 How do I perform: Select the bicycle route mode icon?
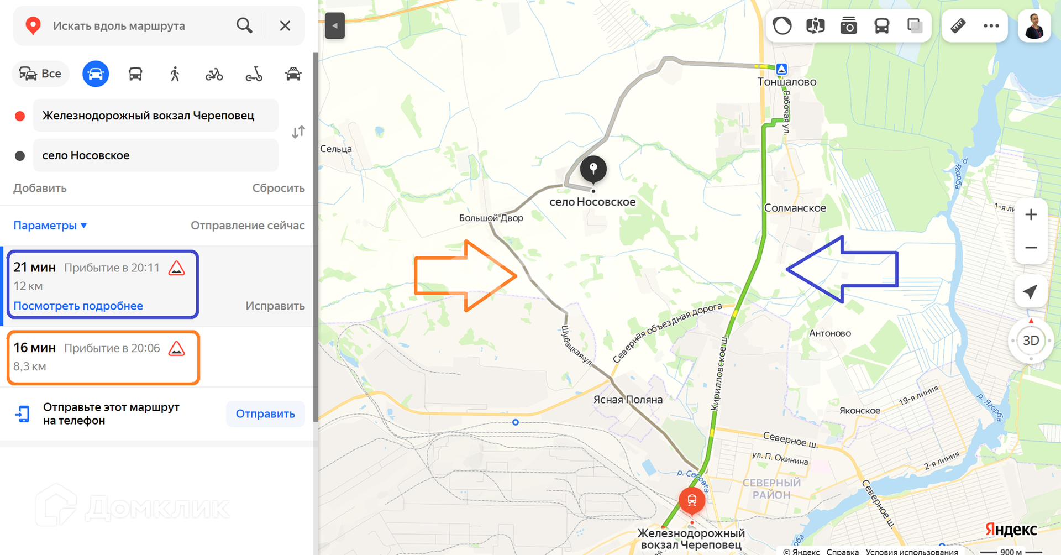(214, 74)
